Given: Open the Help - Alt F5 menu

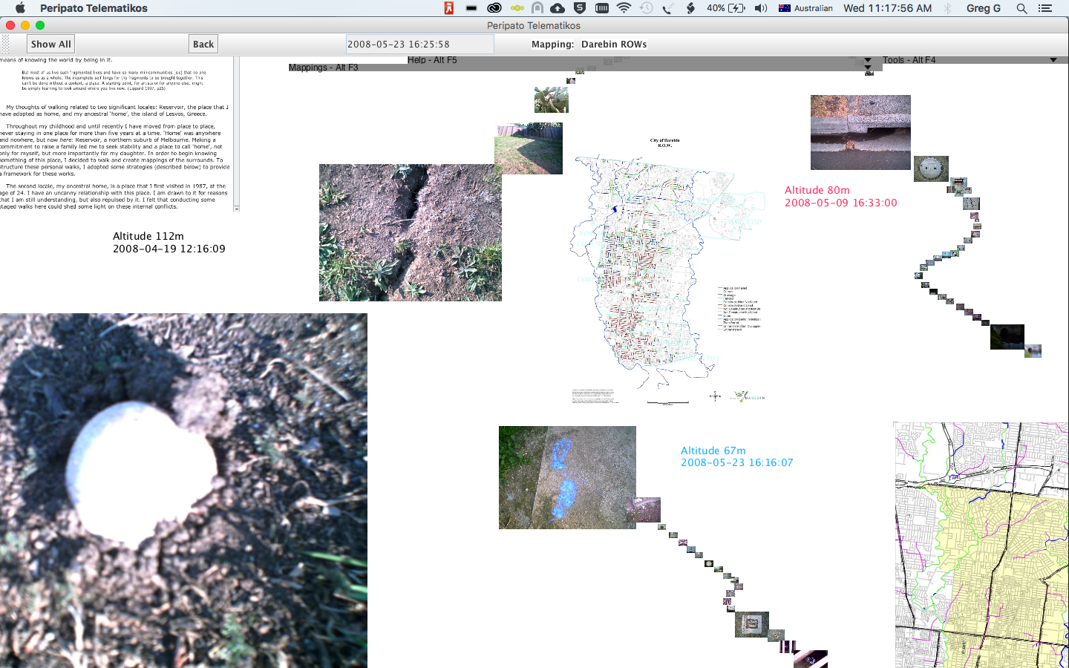Looking at the screenshot, I should click(432, 60).
